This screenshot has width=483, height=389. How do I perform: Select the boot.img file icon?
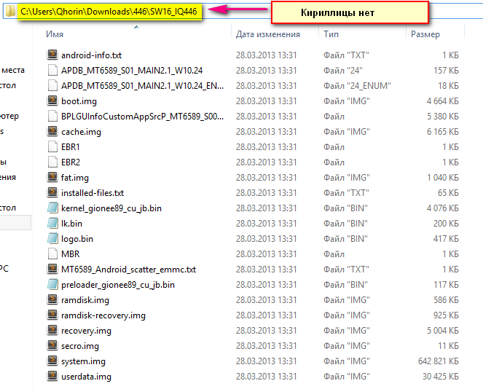point(52,101)
